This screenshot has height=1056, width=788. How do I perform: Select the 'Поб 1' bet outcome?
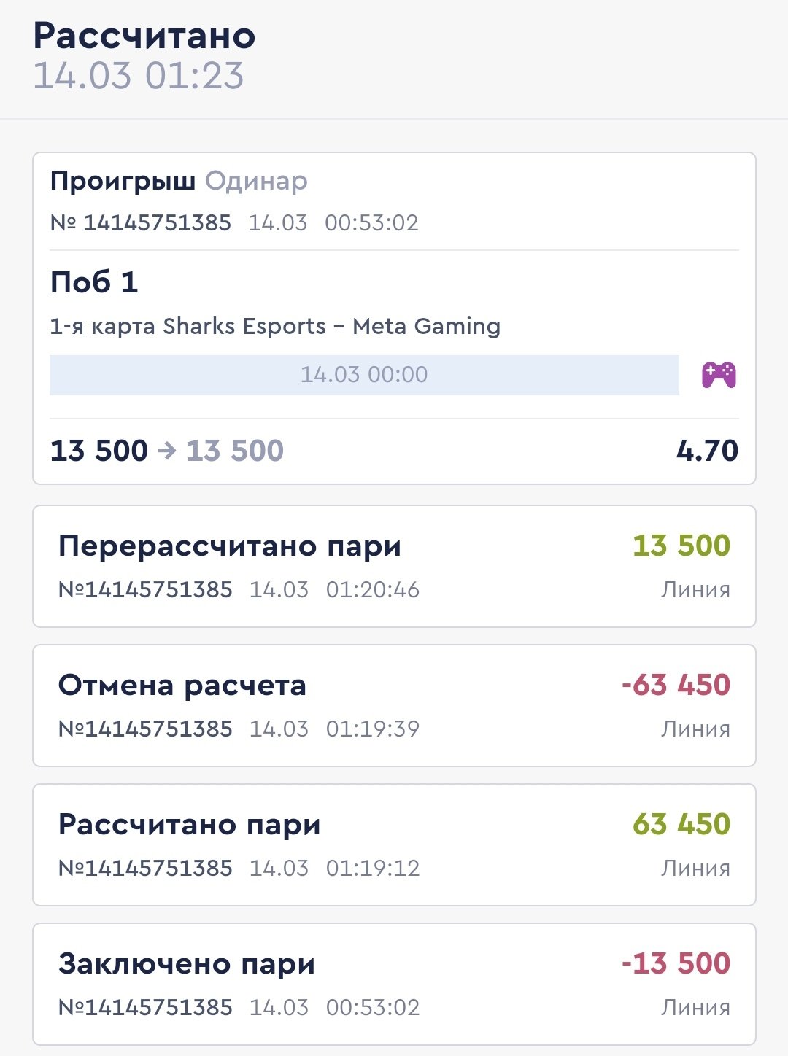tap(94, 282)
